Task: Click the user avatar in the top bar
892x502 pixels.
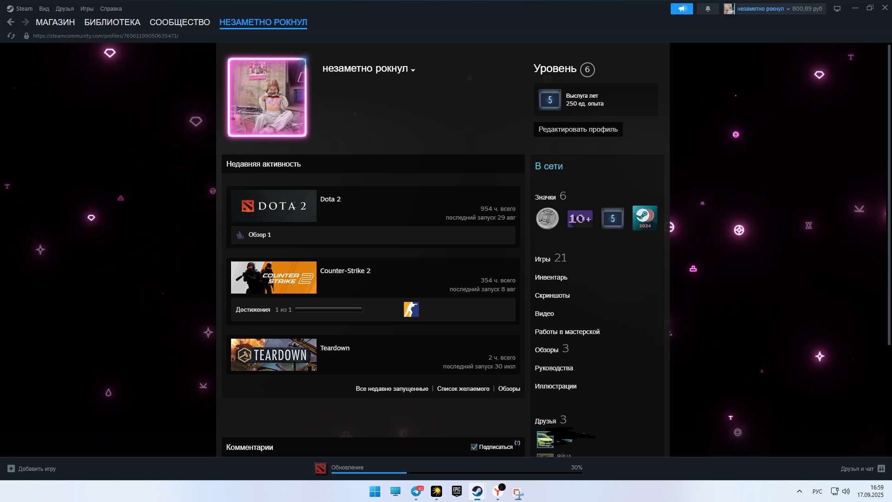Action: (729, 9)
